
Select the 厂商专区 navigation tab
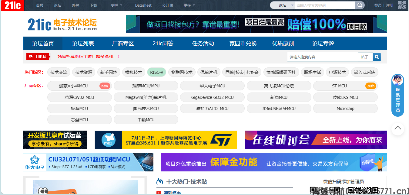click(x=123, y=43)
